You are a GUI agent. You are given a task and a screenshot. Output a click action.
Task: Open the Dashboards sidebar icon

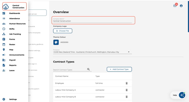(4, 13)
